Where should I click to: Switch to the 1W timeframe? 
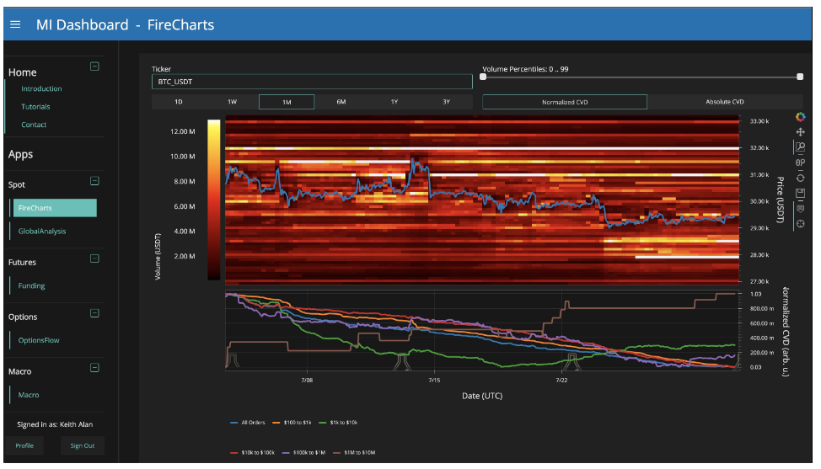[232, 102]
